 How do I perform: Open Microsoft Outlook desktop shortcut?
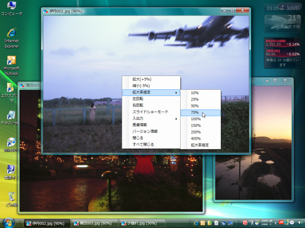(x=11, y=66)
